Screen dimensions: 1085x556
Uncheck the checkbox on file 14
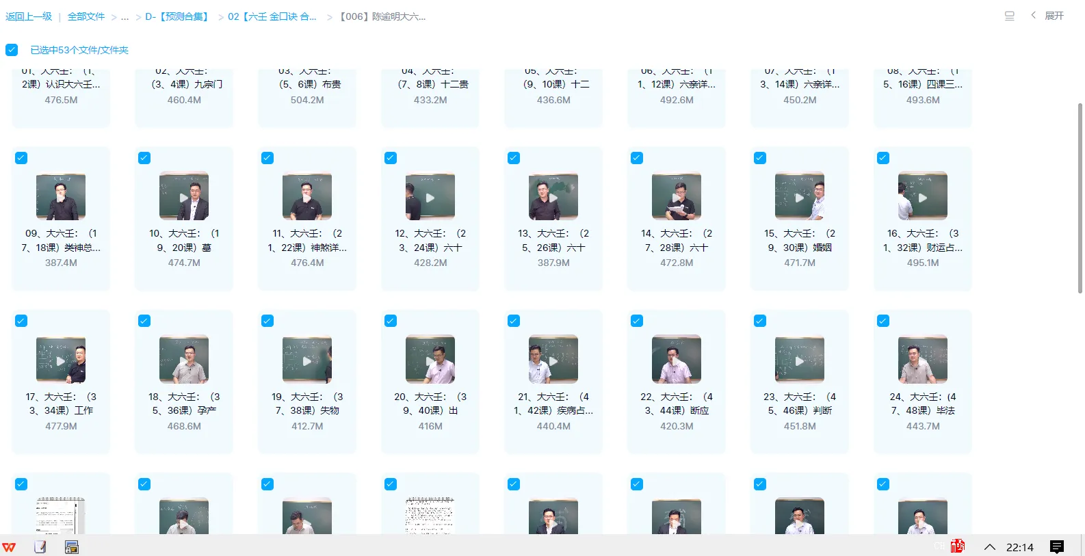click(x=637, y=158)
